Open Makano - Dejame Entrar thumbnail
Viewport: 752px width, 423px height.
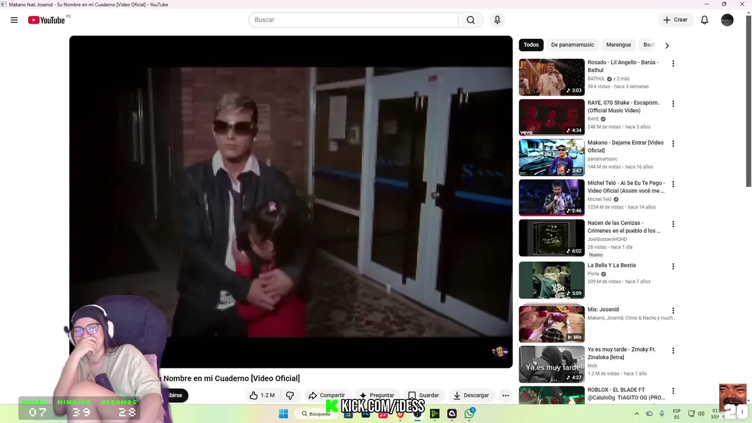click(552, 157)
